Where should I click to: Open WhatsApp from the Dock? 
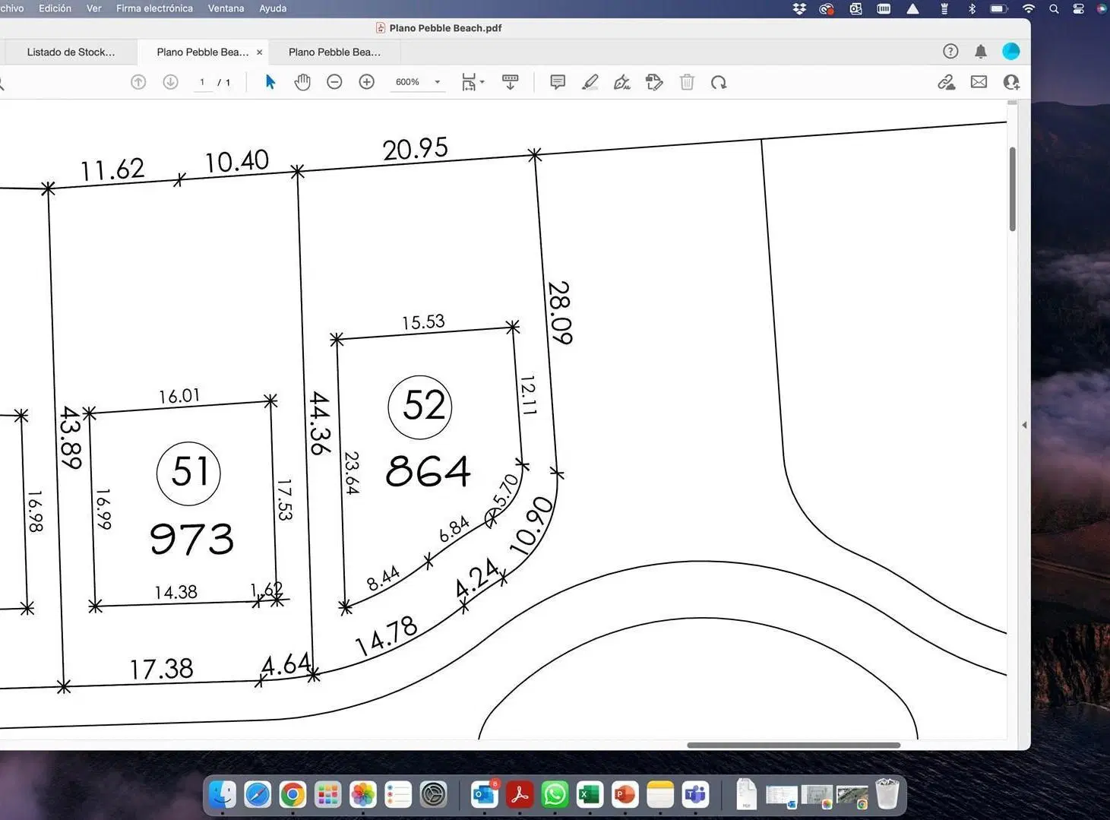click(x=555, y=795)
